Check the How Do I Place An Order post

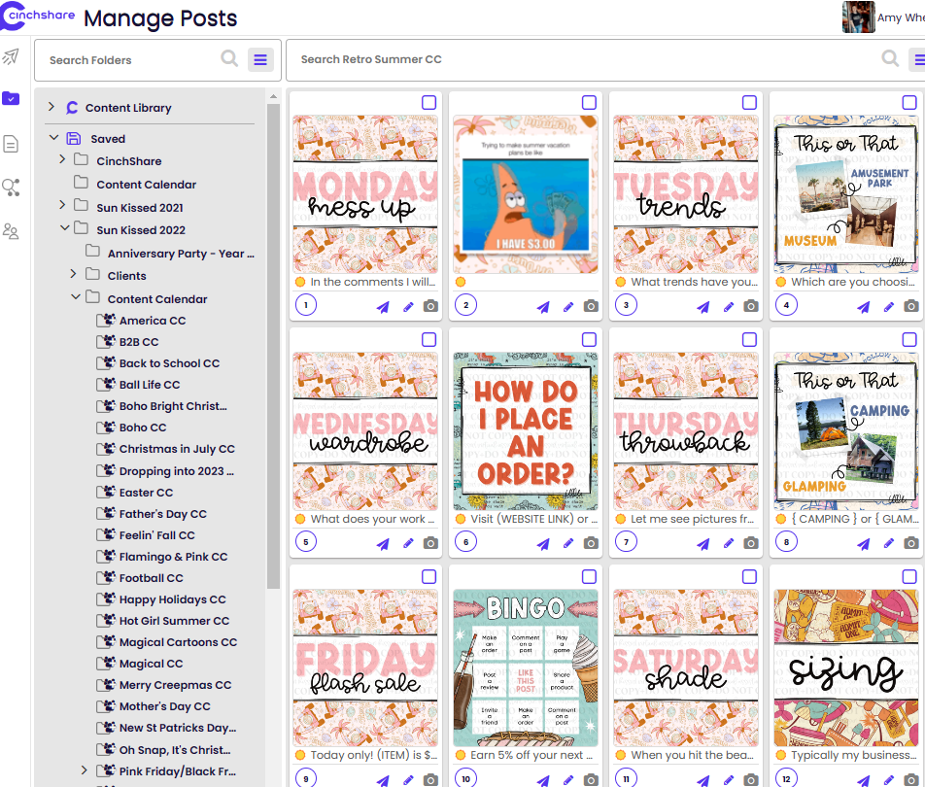(x=589, y=340)
